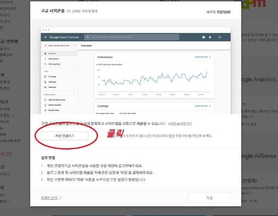Click the 플러그인 item in the background sidebar

coord(6,154)
